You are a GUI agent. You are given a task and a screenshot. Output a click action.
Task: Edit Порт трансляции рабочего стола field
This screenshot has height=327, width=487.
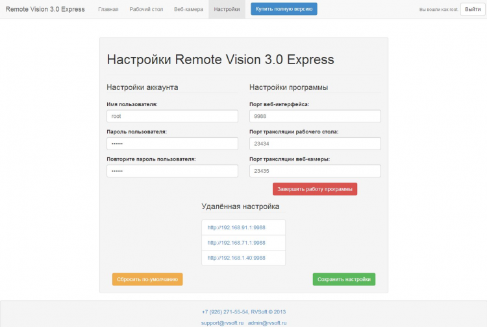[315, 144]
